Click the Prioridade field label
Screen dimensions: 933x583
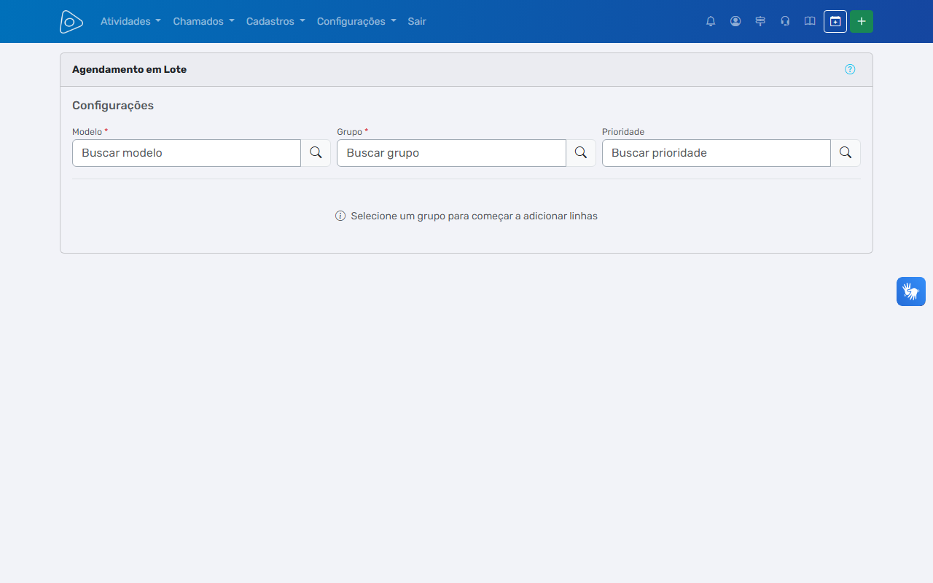pos(623,132)
